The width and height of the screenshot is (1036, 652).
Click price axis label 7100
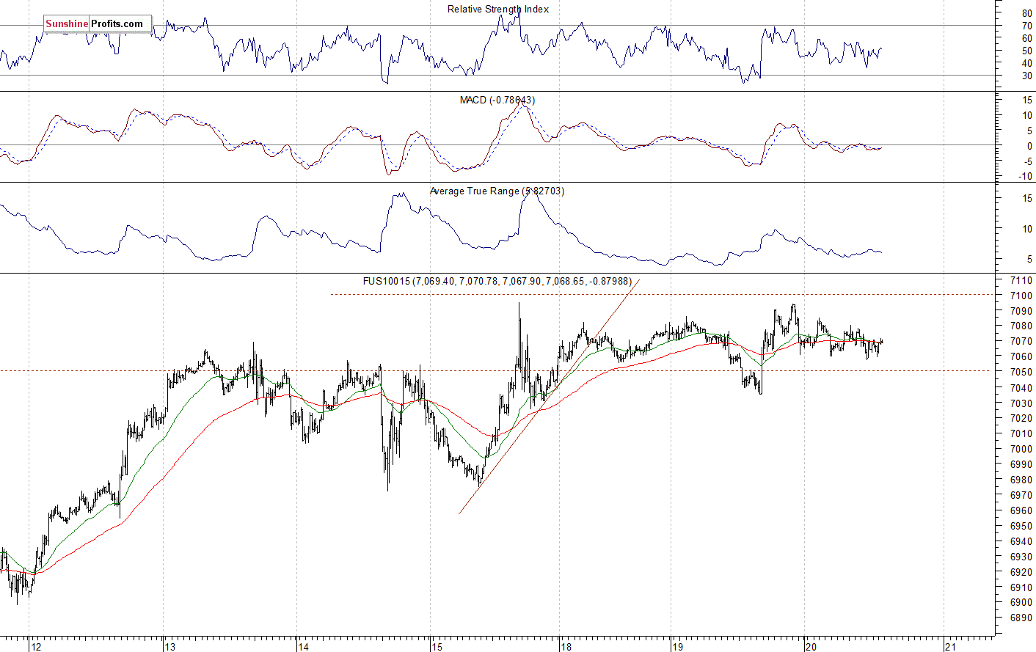(x=1021, y=296)
